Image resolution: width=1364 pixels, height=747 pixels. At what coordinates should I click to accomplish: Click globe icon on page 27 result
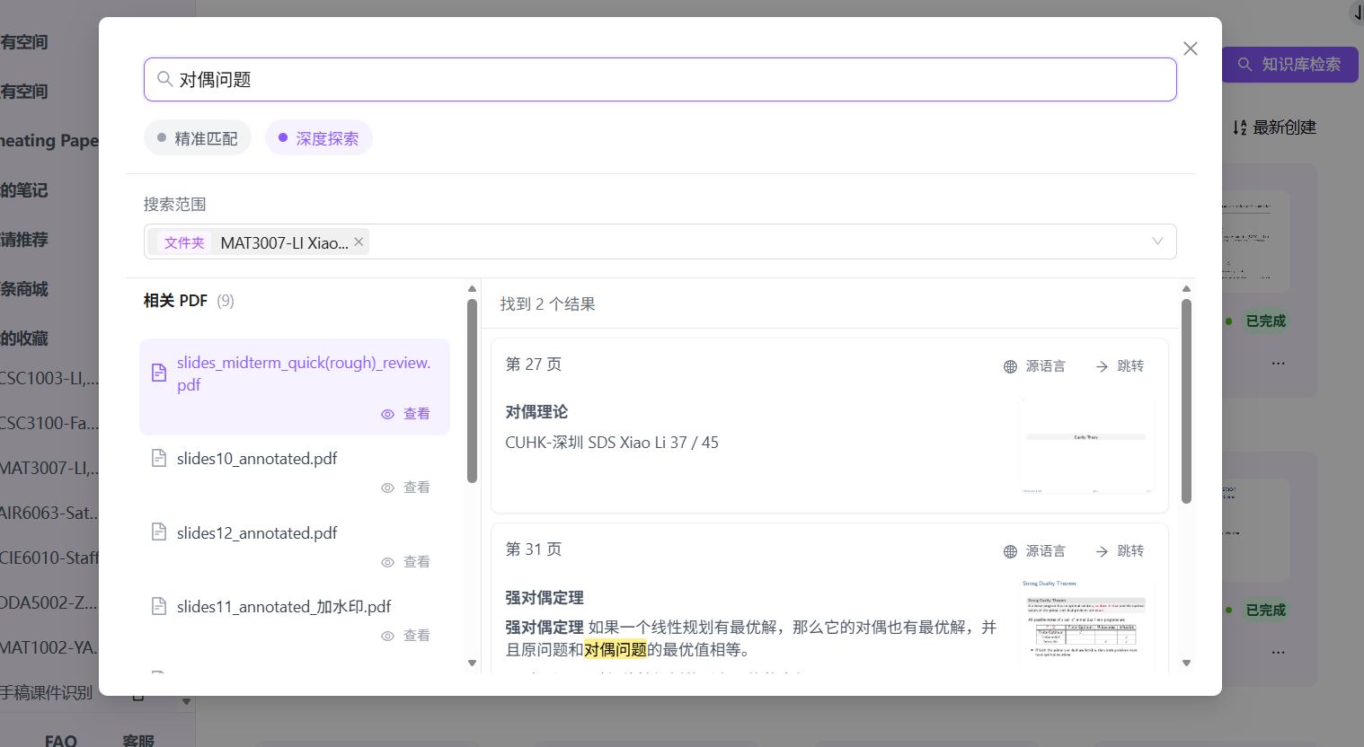tap(1010, 366)
